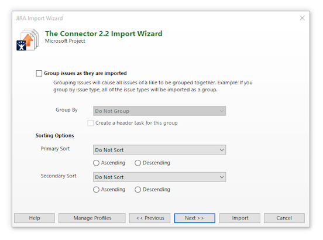Go back with the Previous button

click(x=150, y=218)
